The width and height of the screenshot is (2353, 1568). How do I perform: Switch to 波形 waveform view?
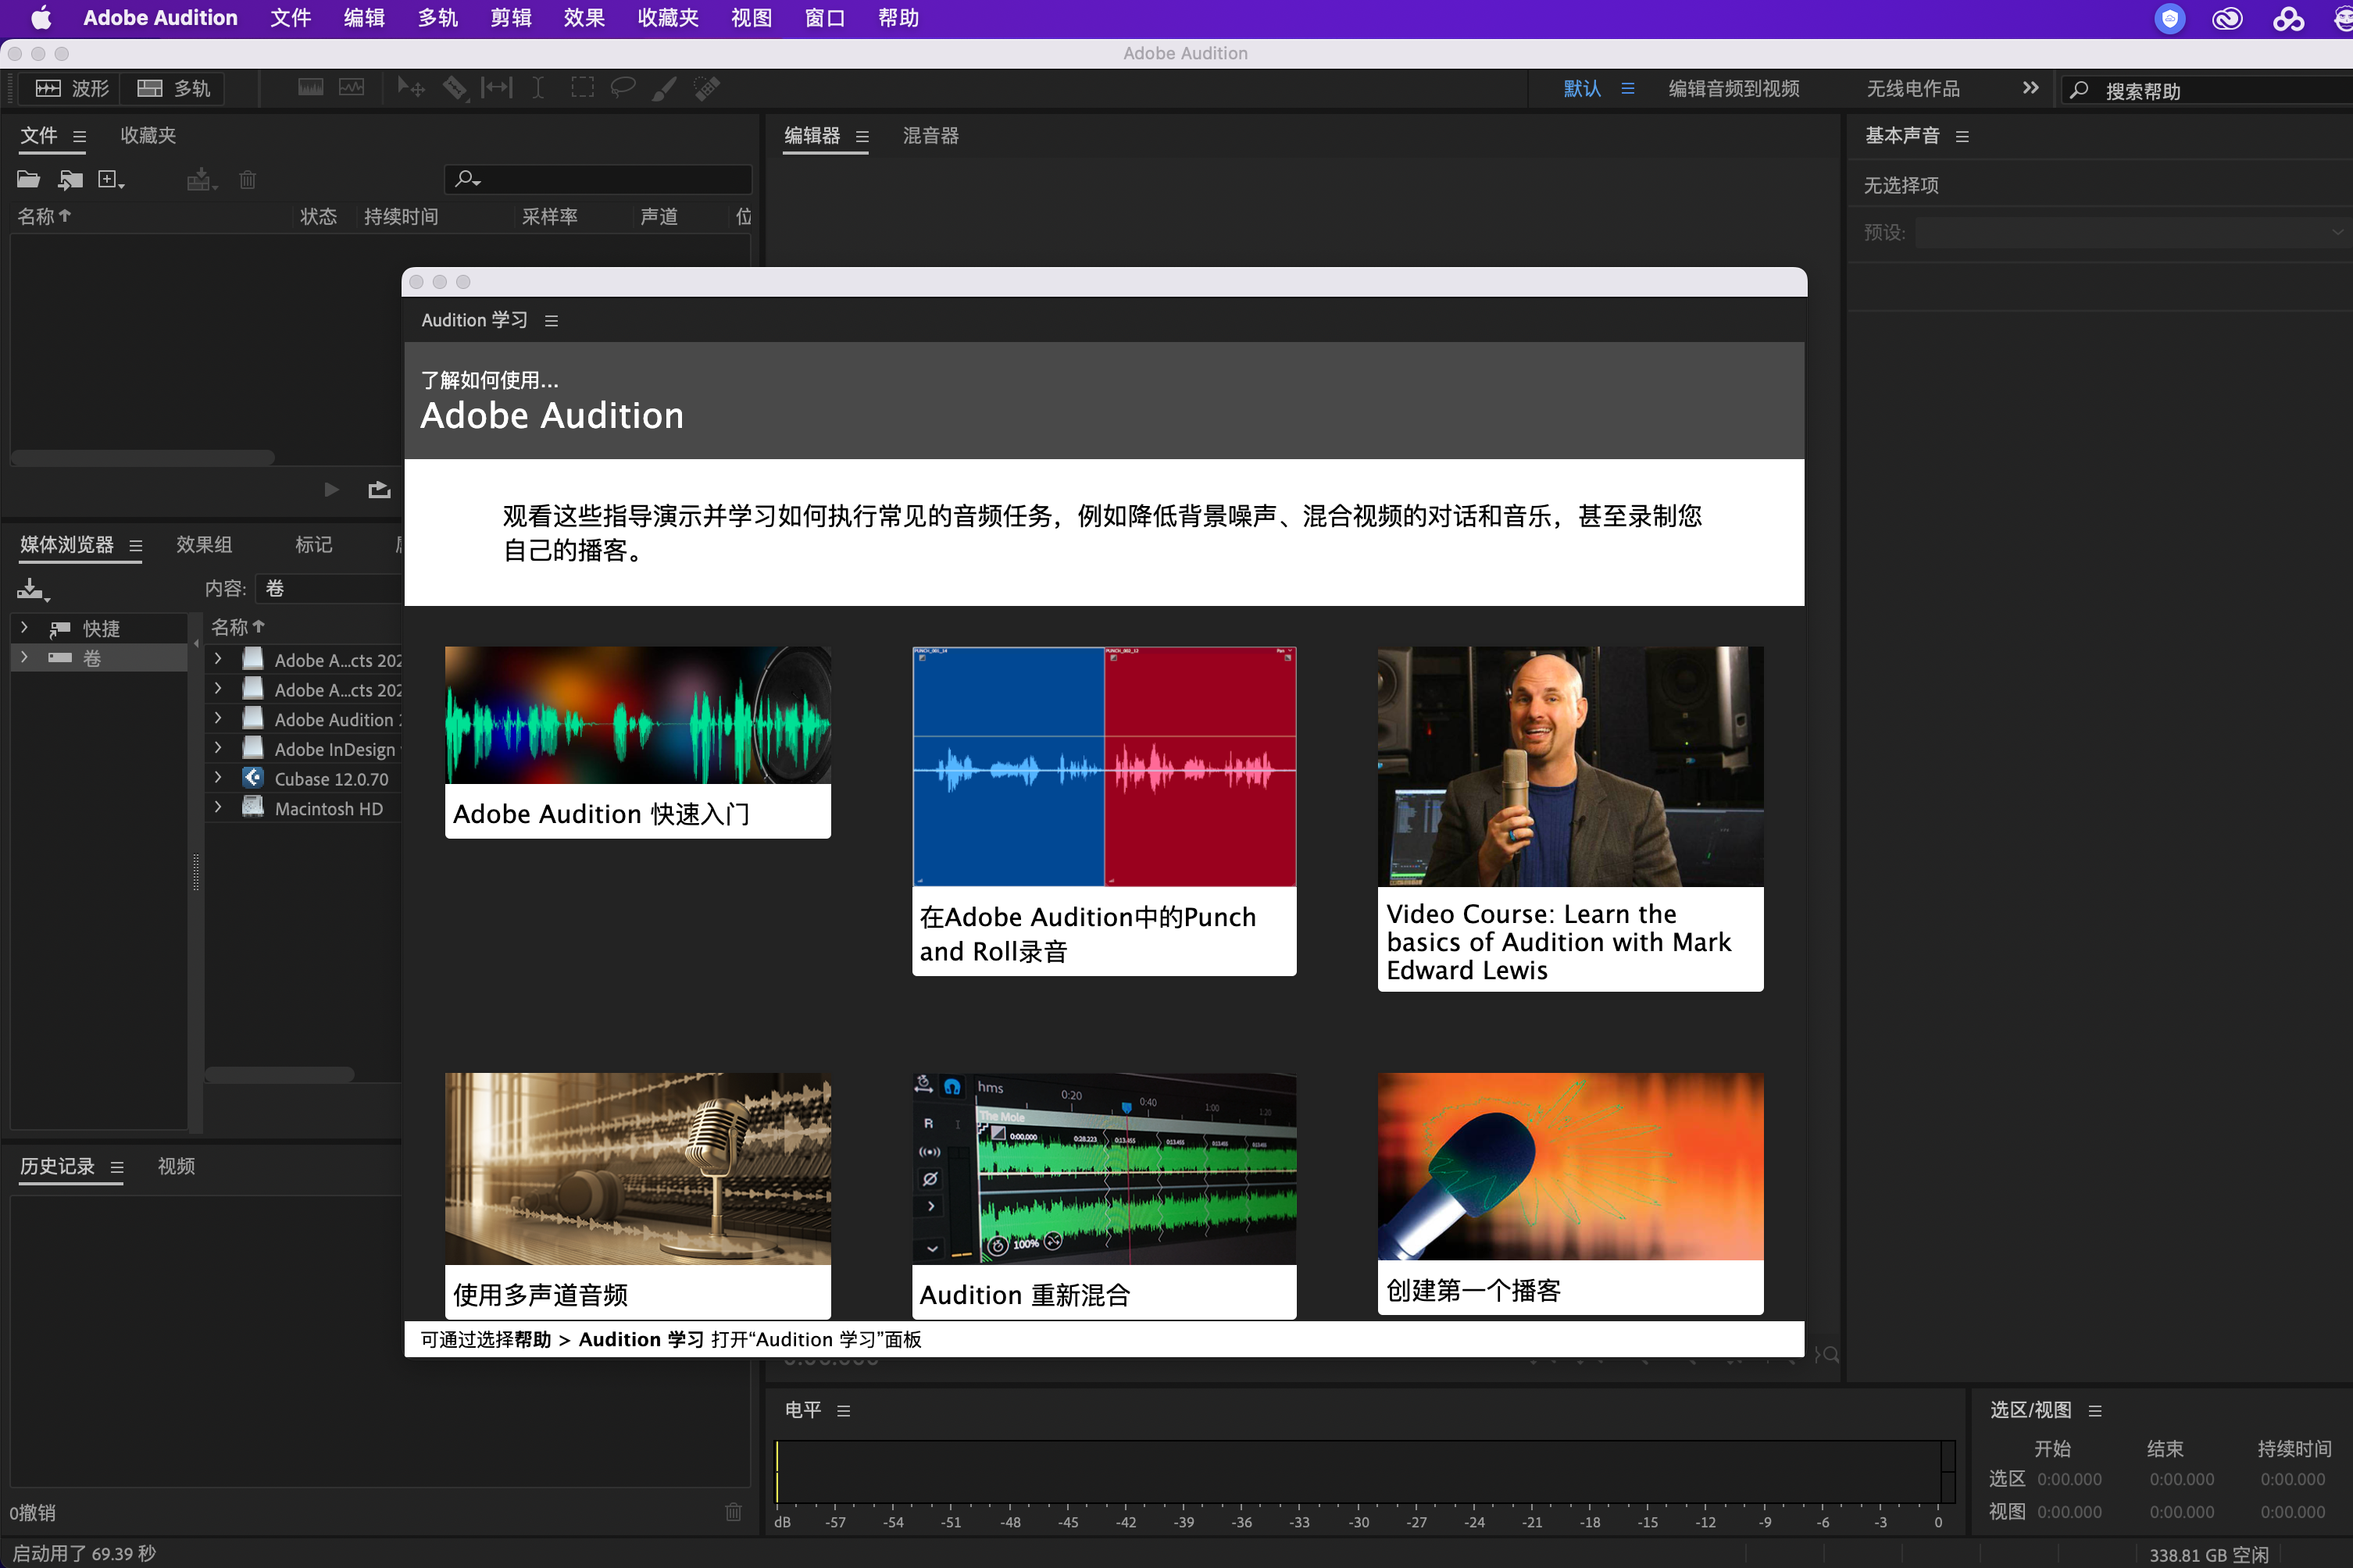[72, 88]
